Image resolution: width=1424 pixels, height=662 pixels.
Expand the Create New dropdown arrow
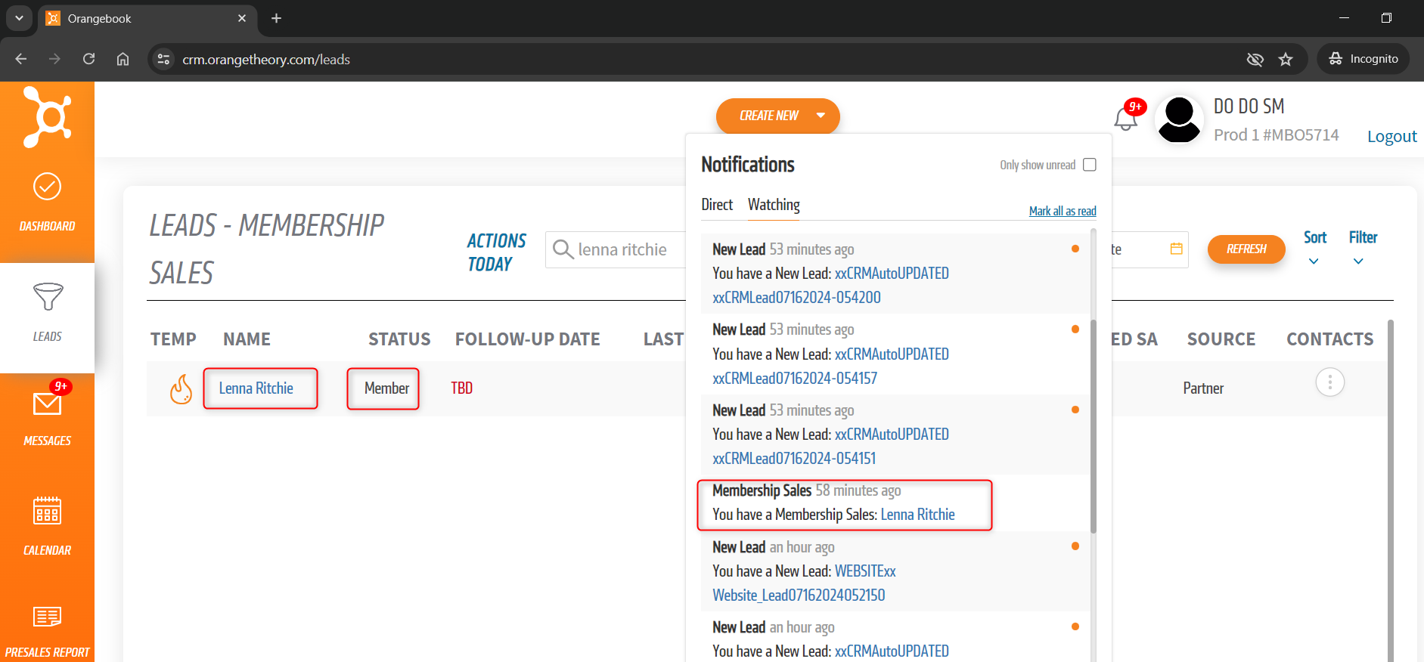pos(821,116)
